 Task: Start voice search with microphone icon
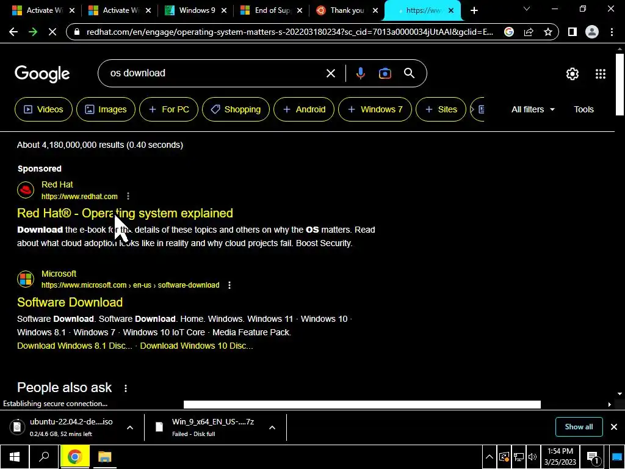tap(360, 73)
